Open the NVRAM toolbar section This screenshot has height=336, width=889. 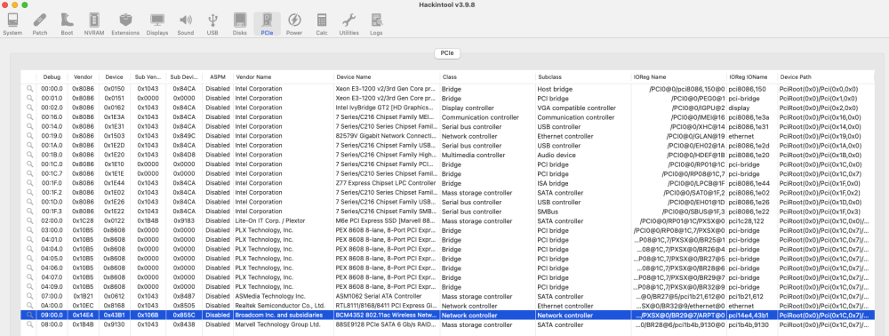(x=94, y=24)
